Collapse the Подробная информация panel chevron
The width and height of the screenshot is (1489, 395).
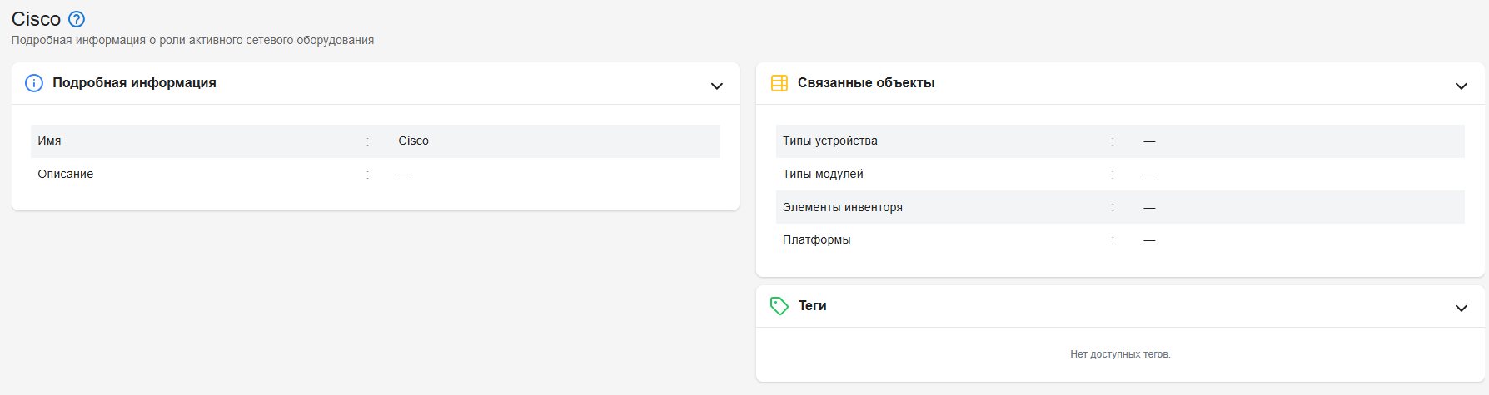pyautogui.click(x=716, y=86)
